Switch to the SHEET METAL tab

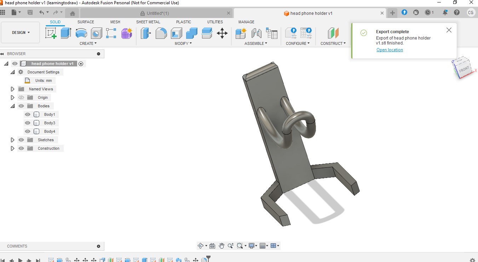148,22
